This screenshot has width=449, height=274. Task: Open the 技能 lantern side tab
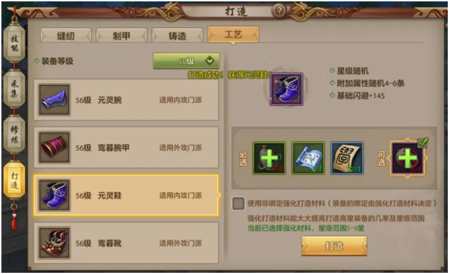[x=14, y=43]
